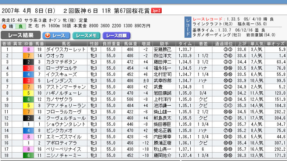
Task: Sort by 着順 column header
Action: 6,44
